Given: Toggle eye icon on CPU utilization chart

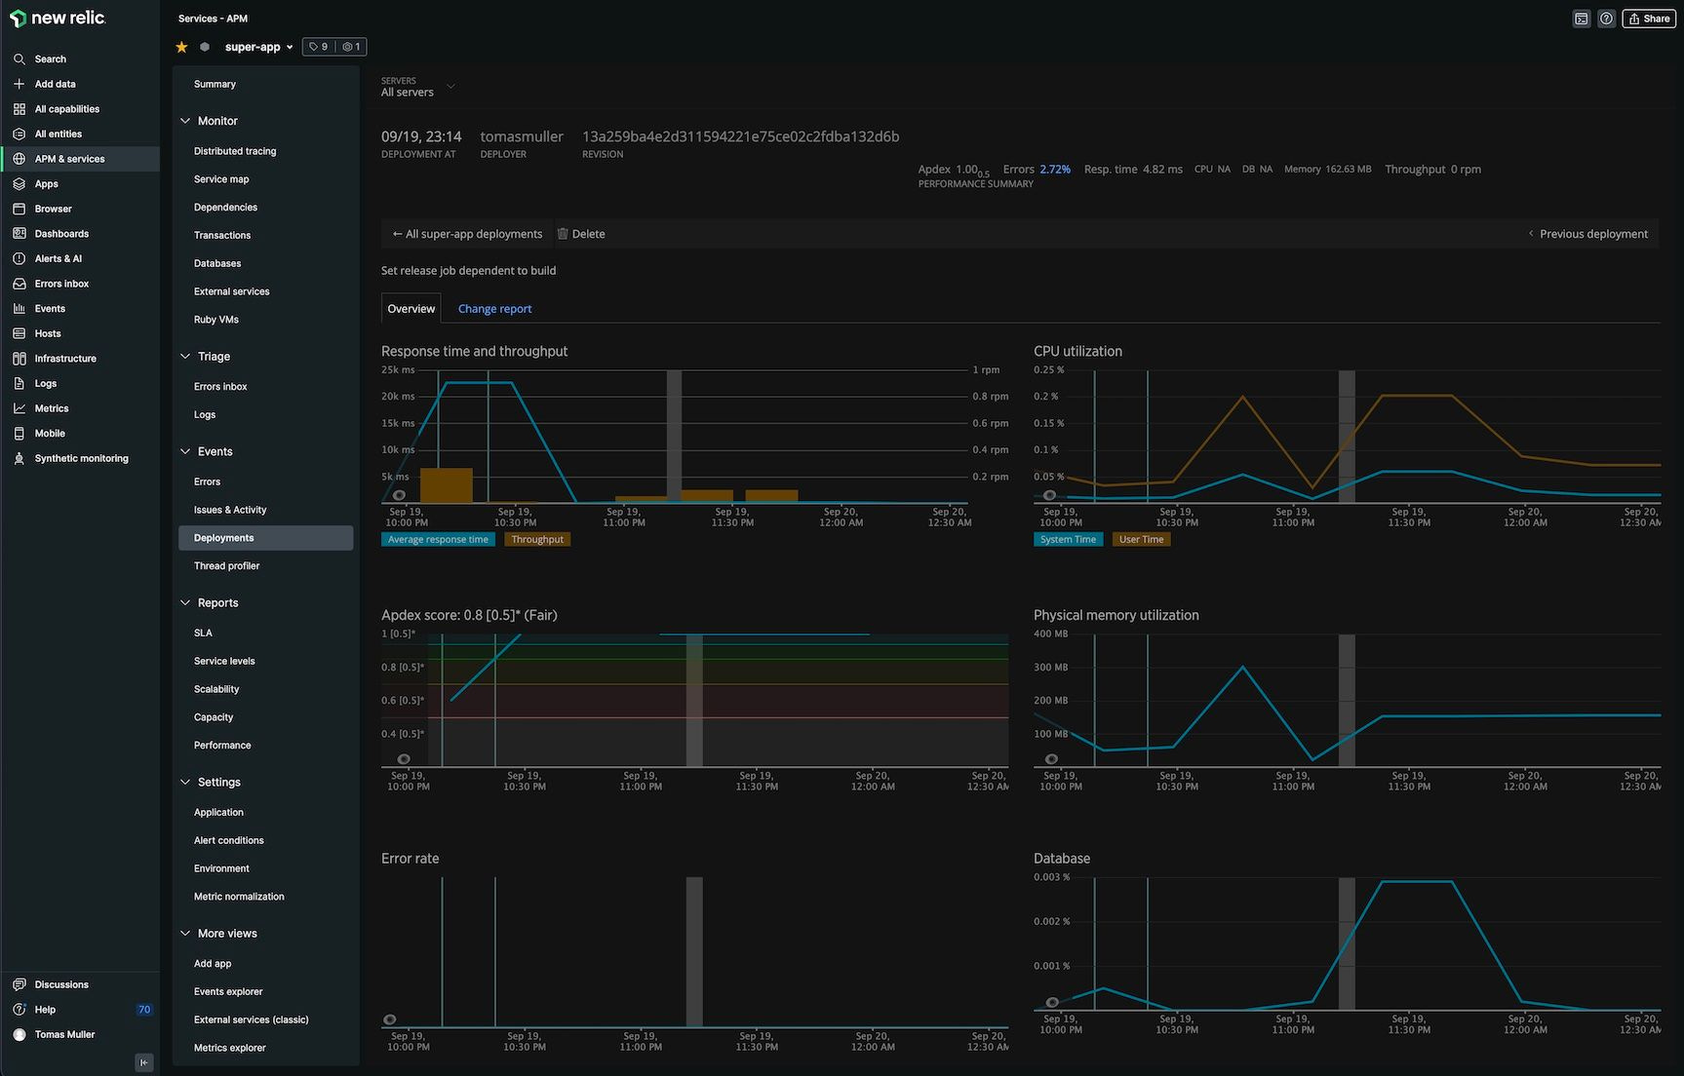Looking at the screenshot, I should tap(1049, 495).
